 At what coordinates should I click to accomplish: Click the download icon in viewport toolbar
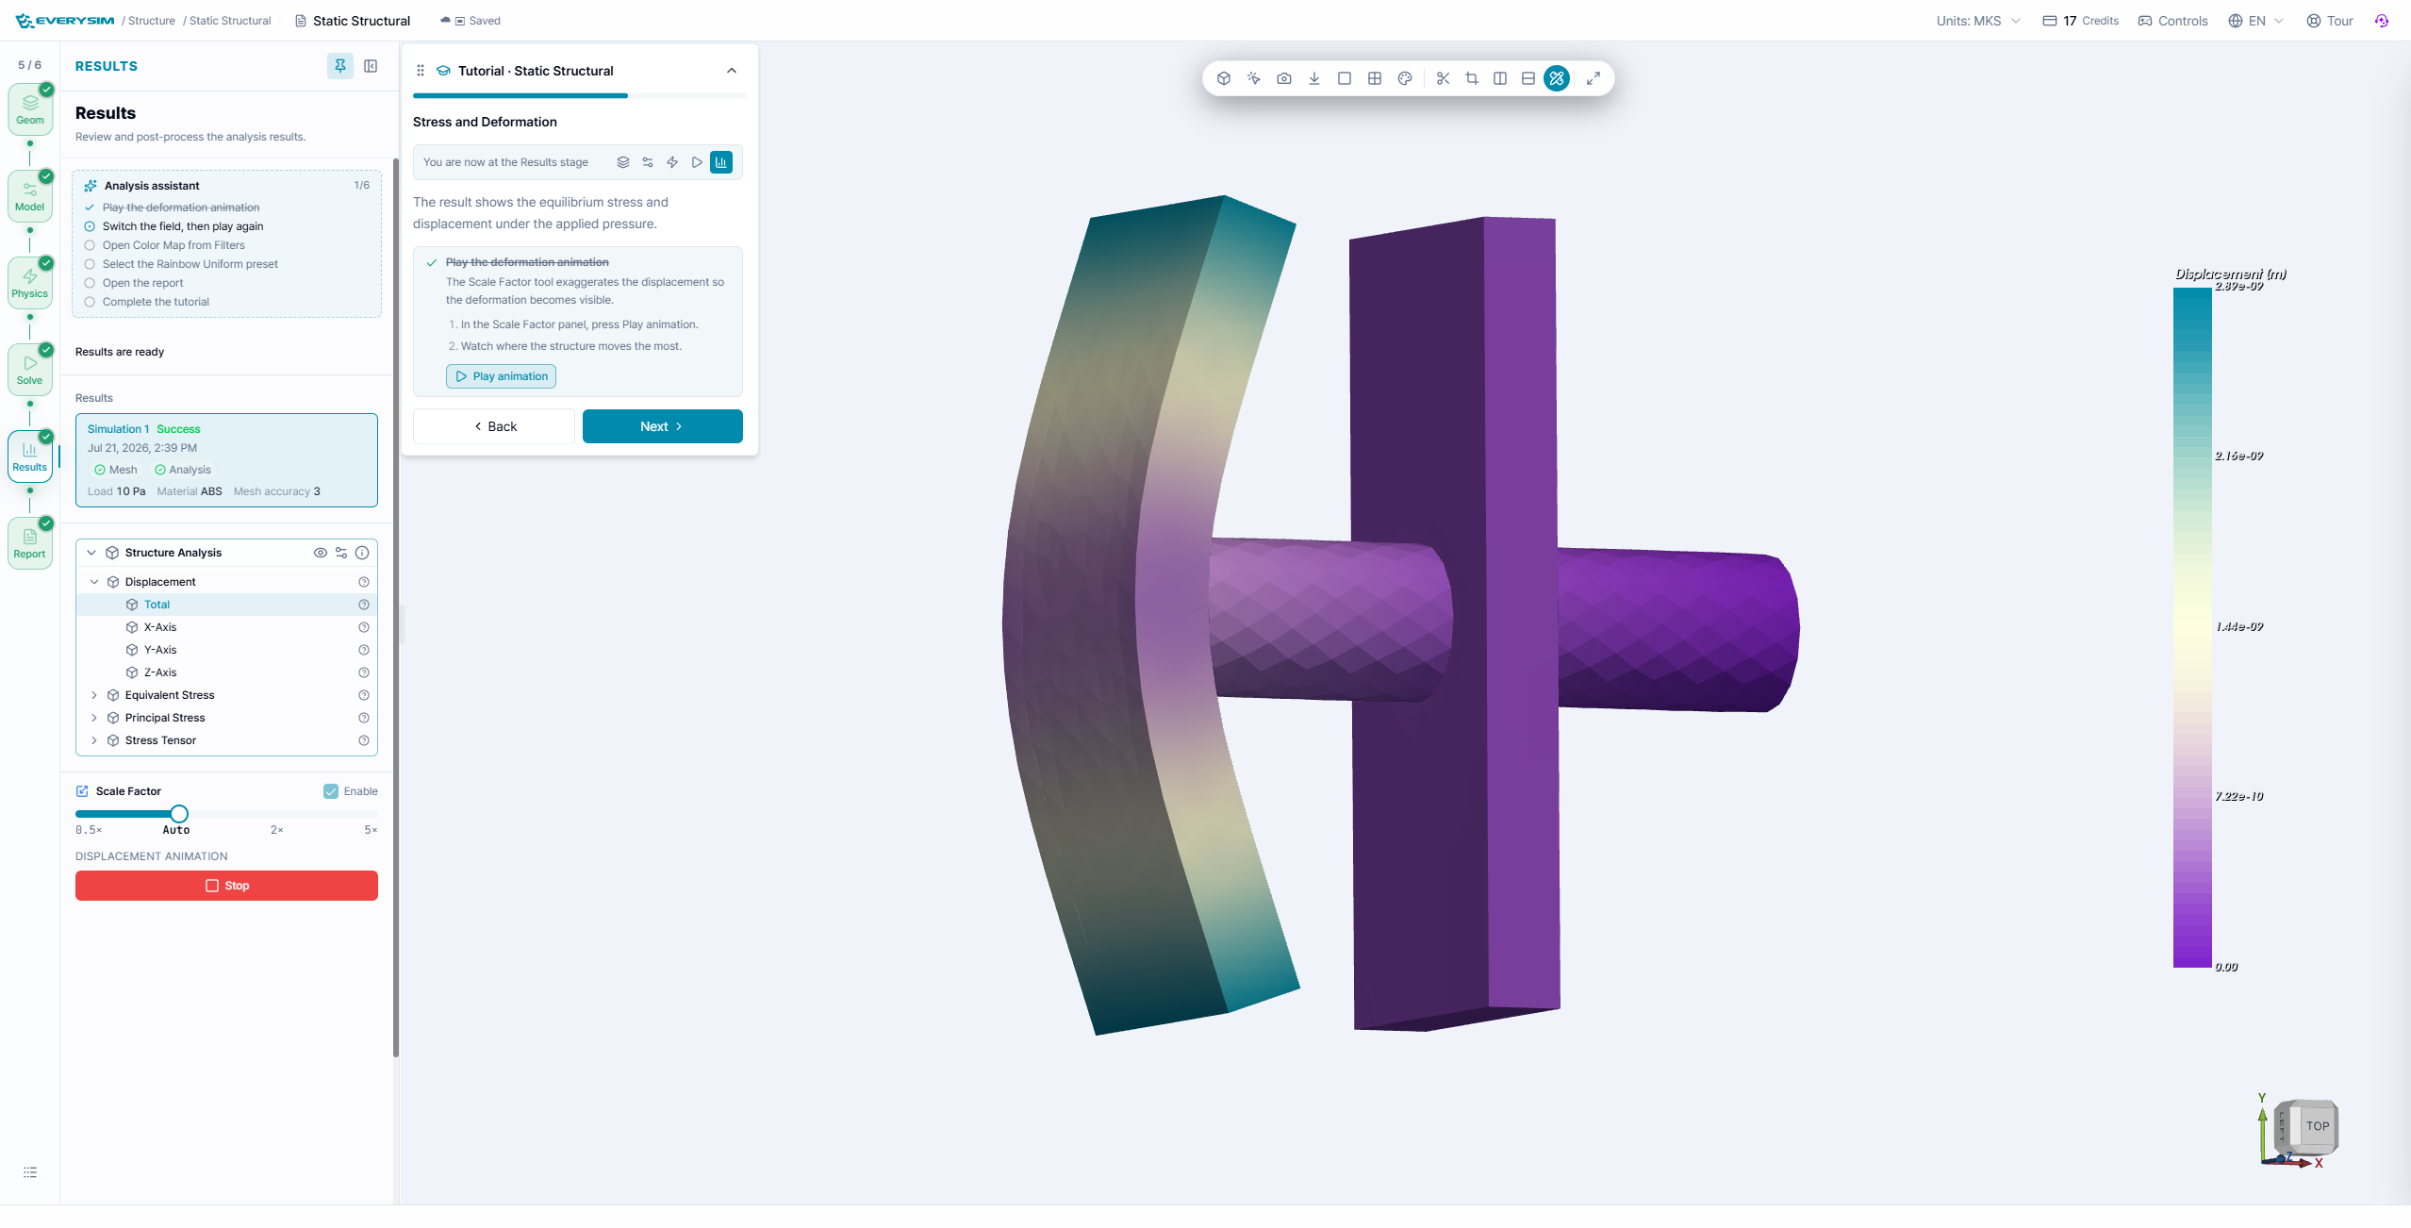coord(1313,78)
